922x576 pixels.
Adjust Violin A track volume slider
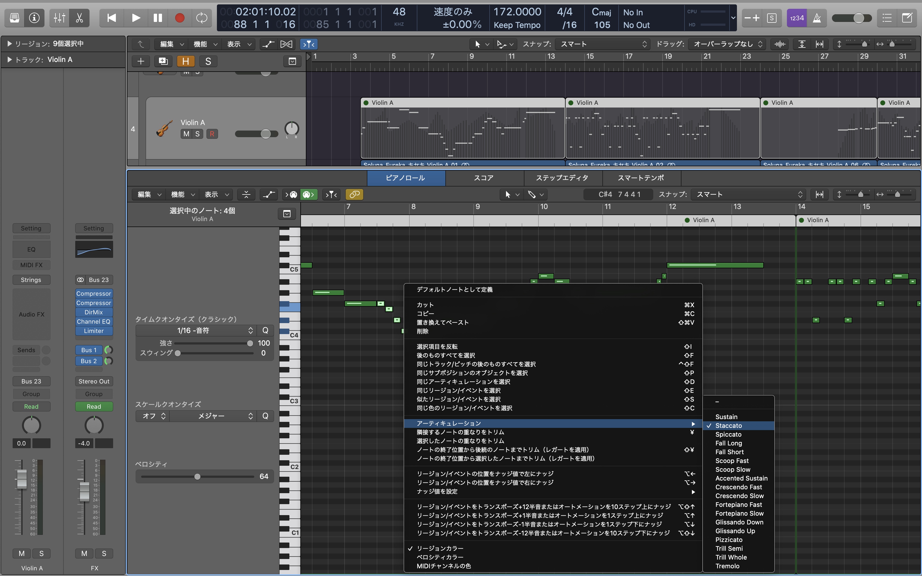(x=266, y=134)
